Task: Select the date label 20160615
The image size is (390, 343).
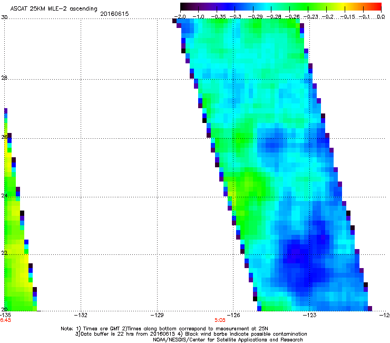Action: tap(114, 14)
